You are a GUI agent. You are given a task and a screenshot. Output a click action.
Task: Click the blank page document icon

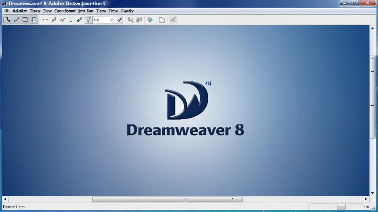tap(162, 20)
